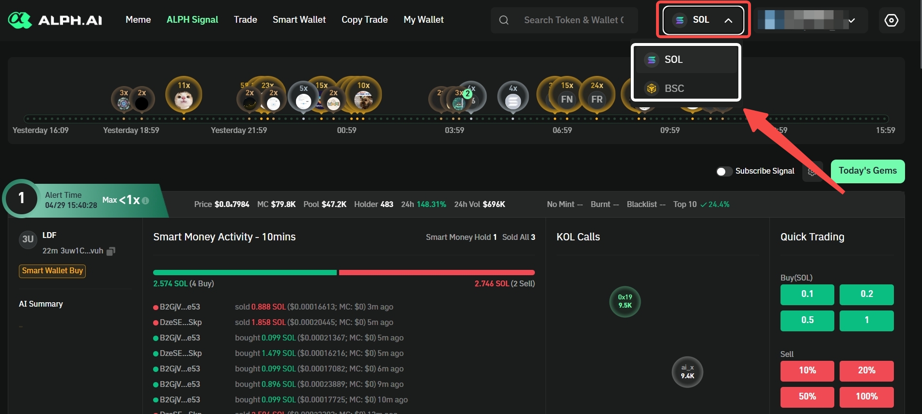This screenshot has height=414, width=922.
Task: Buy 1 SOL in Quick Trading
Action: 867,320
